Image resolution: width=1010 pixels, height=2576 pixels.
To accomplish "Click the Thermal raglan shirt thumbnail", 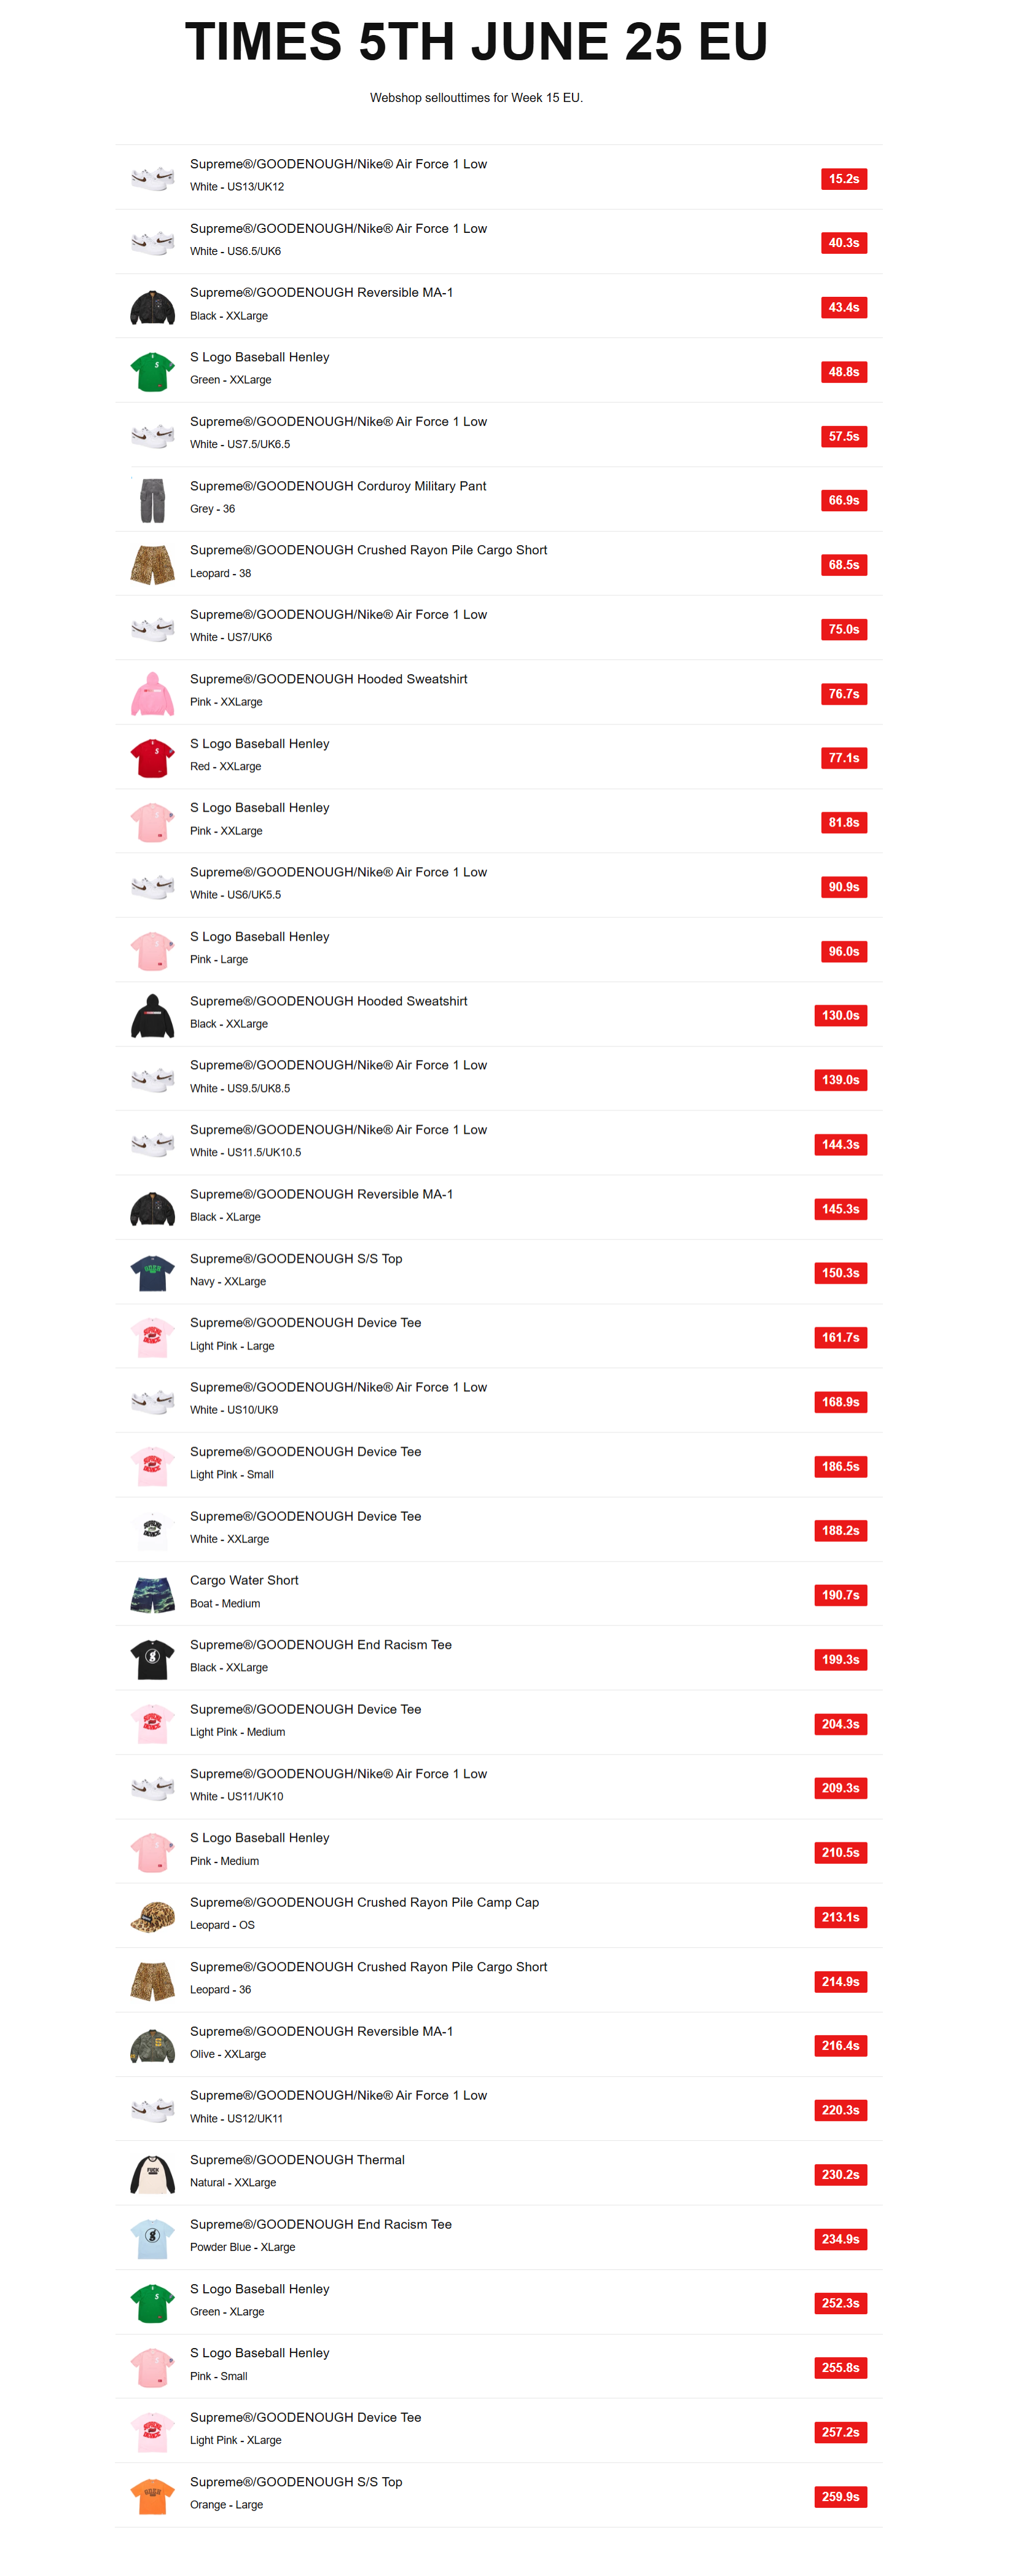I will tap(152, 2175).
